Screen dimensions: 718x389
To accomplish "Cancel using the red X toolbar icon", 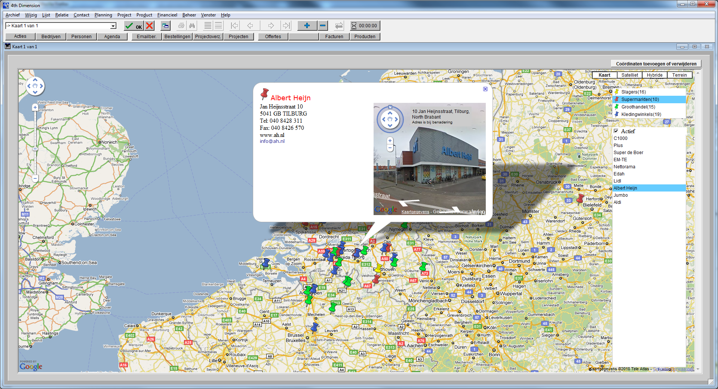I will 150,26.
